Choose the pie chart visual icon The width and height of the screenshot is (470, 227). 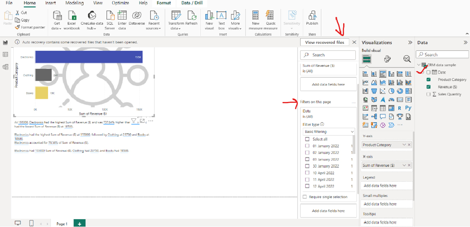coord(391,91)
